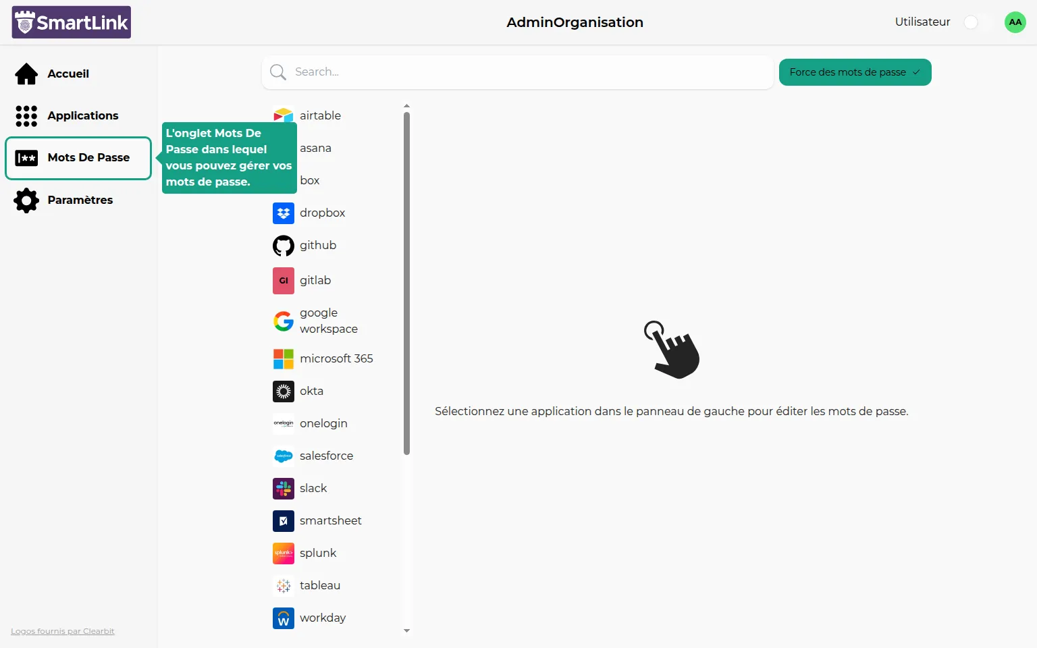Select the salesforce icon

tap(283, 456)
